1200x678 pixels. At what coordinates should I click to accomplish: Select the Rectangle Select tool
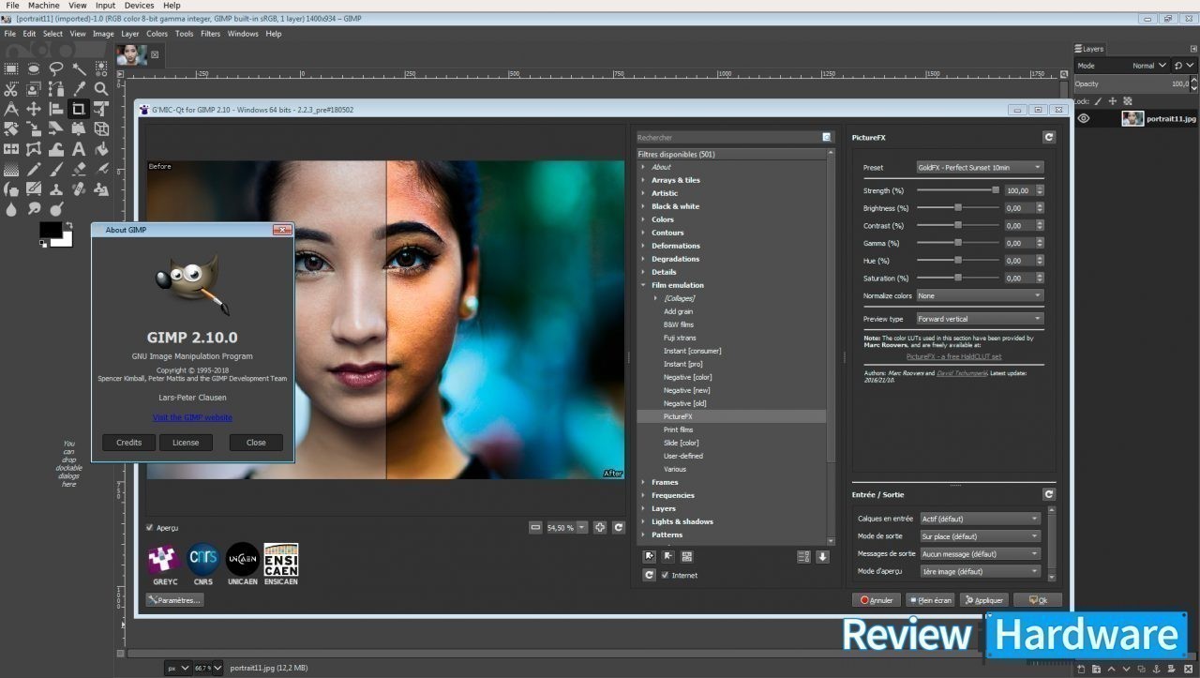11,68
